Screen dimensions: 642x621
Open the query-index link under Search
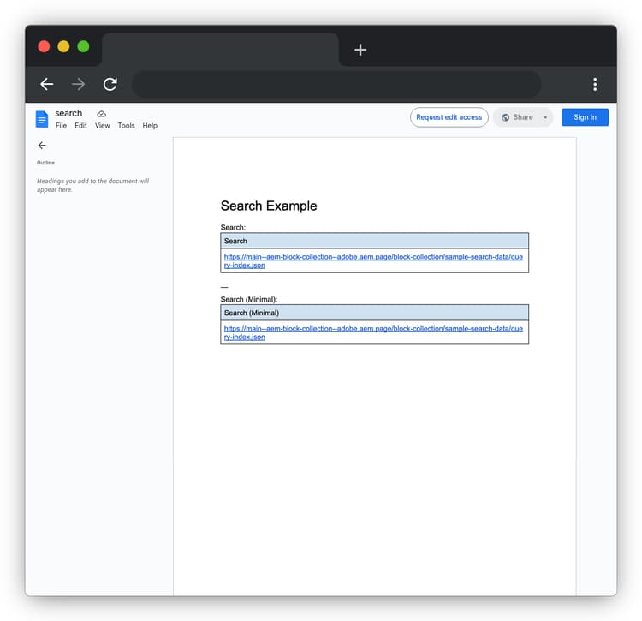pos(372,257)
